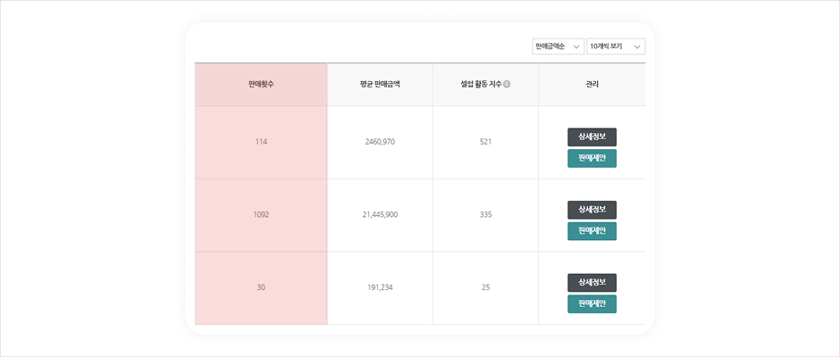Click the 판매횟수 column header
840x357 pixels.
pyautogui.click(x=261, y=85)
